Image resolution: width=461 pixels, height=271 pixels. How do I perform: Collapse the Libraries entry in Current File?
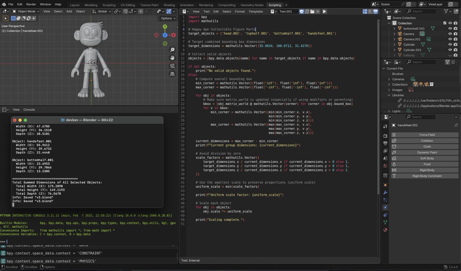pos(389,95)
